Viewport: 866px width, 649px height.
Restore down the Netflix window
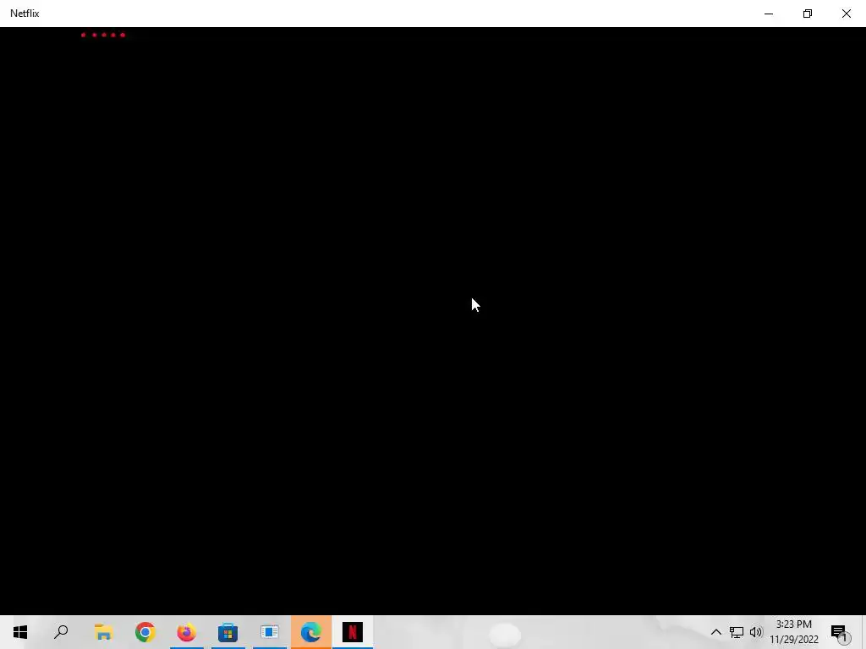point(808,14)
